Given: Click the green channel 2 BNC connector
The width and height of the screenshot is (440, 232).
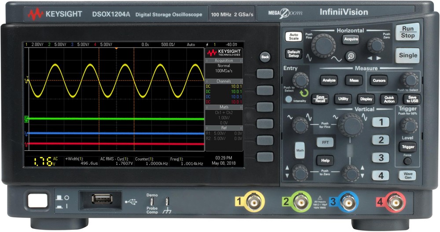Looking at the screenshot, I should point(300,202).
